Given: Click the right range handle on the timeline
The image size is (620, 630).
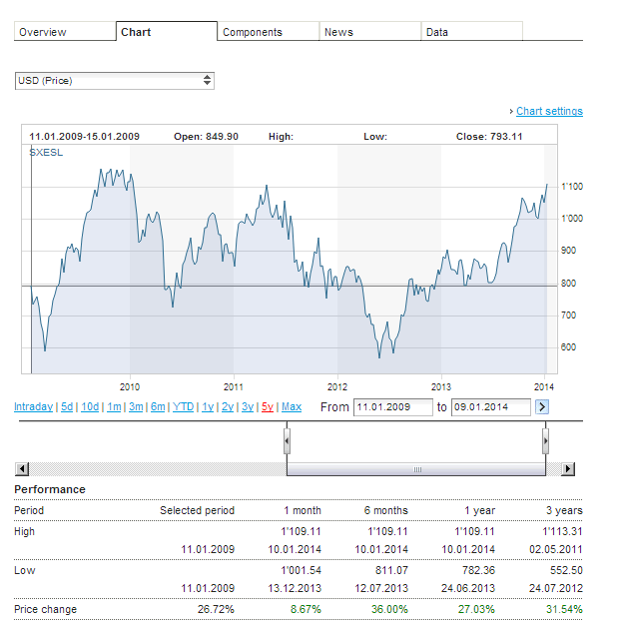Looking at the screenshot, I should [545, 440].
